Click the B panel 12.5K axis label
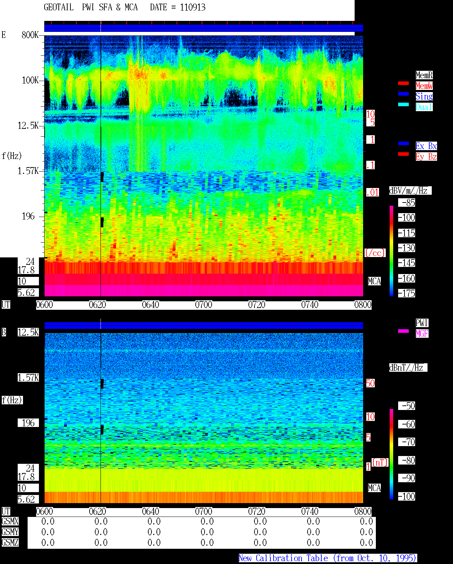The width and height of the screenshot is (453, 564). tap(28, 332)
